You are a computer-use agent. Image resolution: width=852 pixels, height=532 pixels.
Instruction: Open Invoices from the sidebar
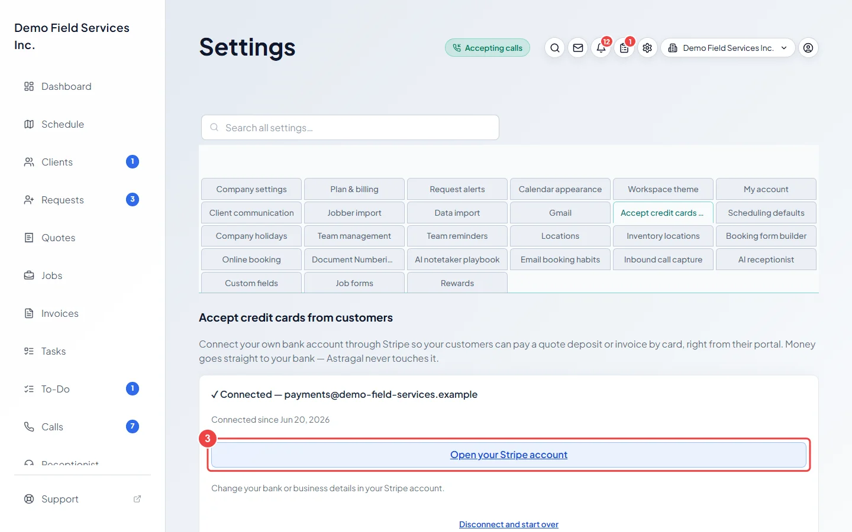(60, 313)
